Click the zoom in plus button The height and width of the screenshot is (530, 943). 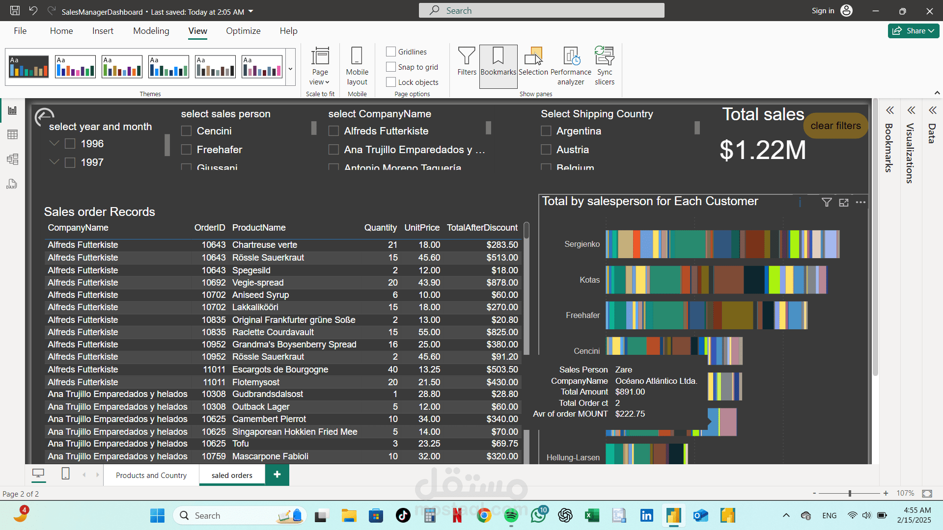(x=886, y=493)
